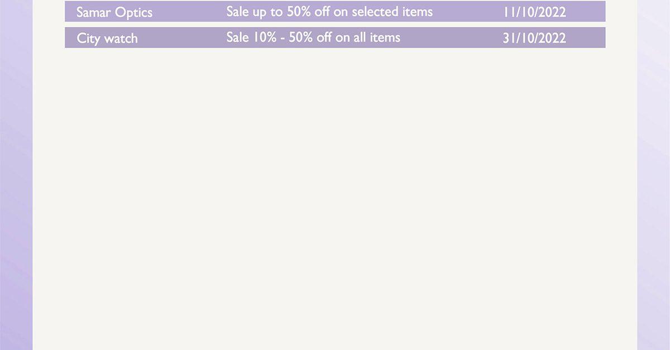Image resolution: width=670 pixels, height=350 pixels.
Task: Click the word Optics in the first row
Action: point(133,13)
